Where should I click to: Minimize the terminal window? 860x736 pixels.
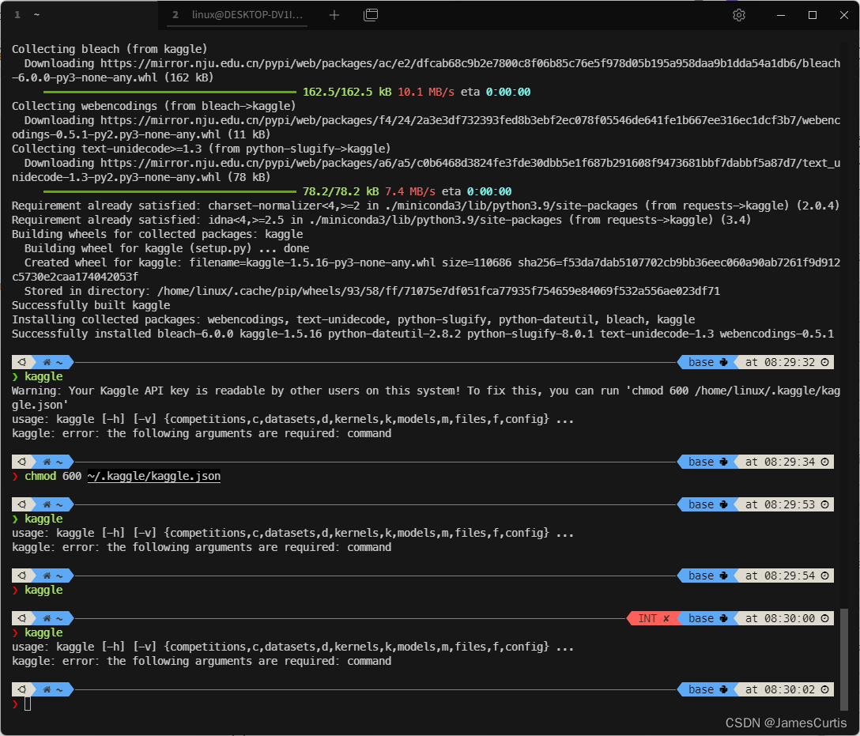coord(781,15)
